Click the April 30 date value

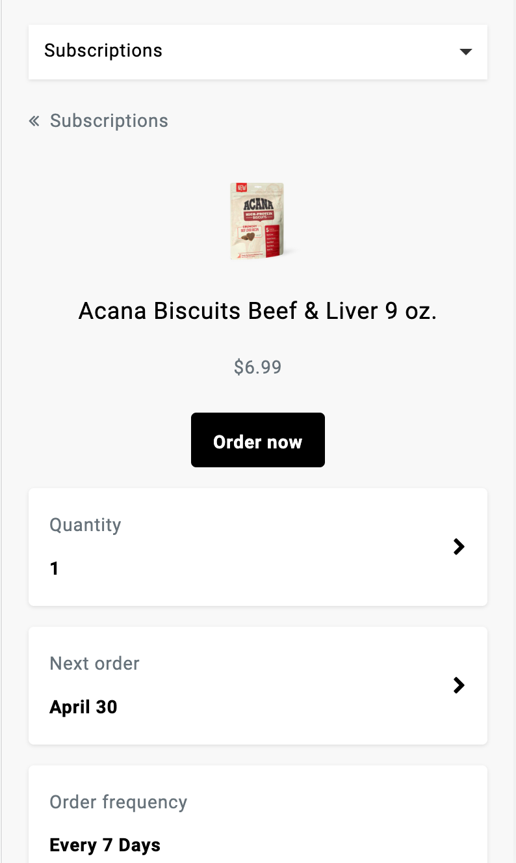click(83, 707)
